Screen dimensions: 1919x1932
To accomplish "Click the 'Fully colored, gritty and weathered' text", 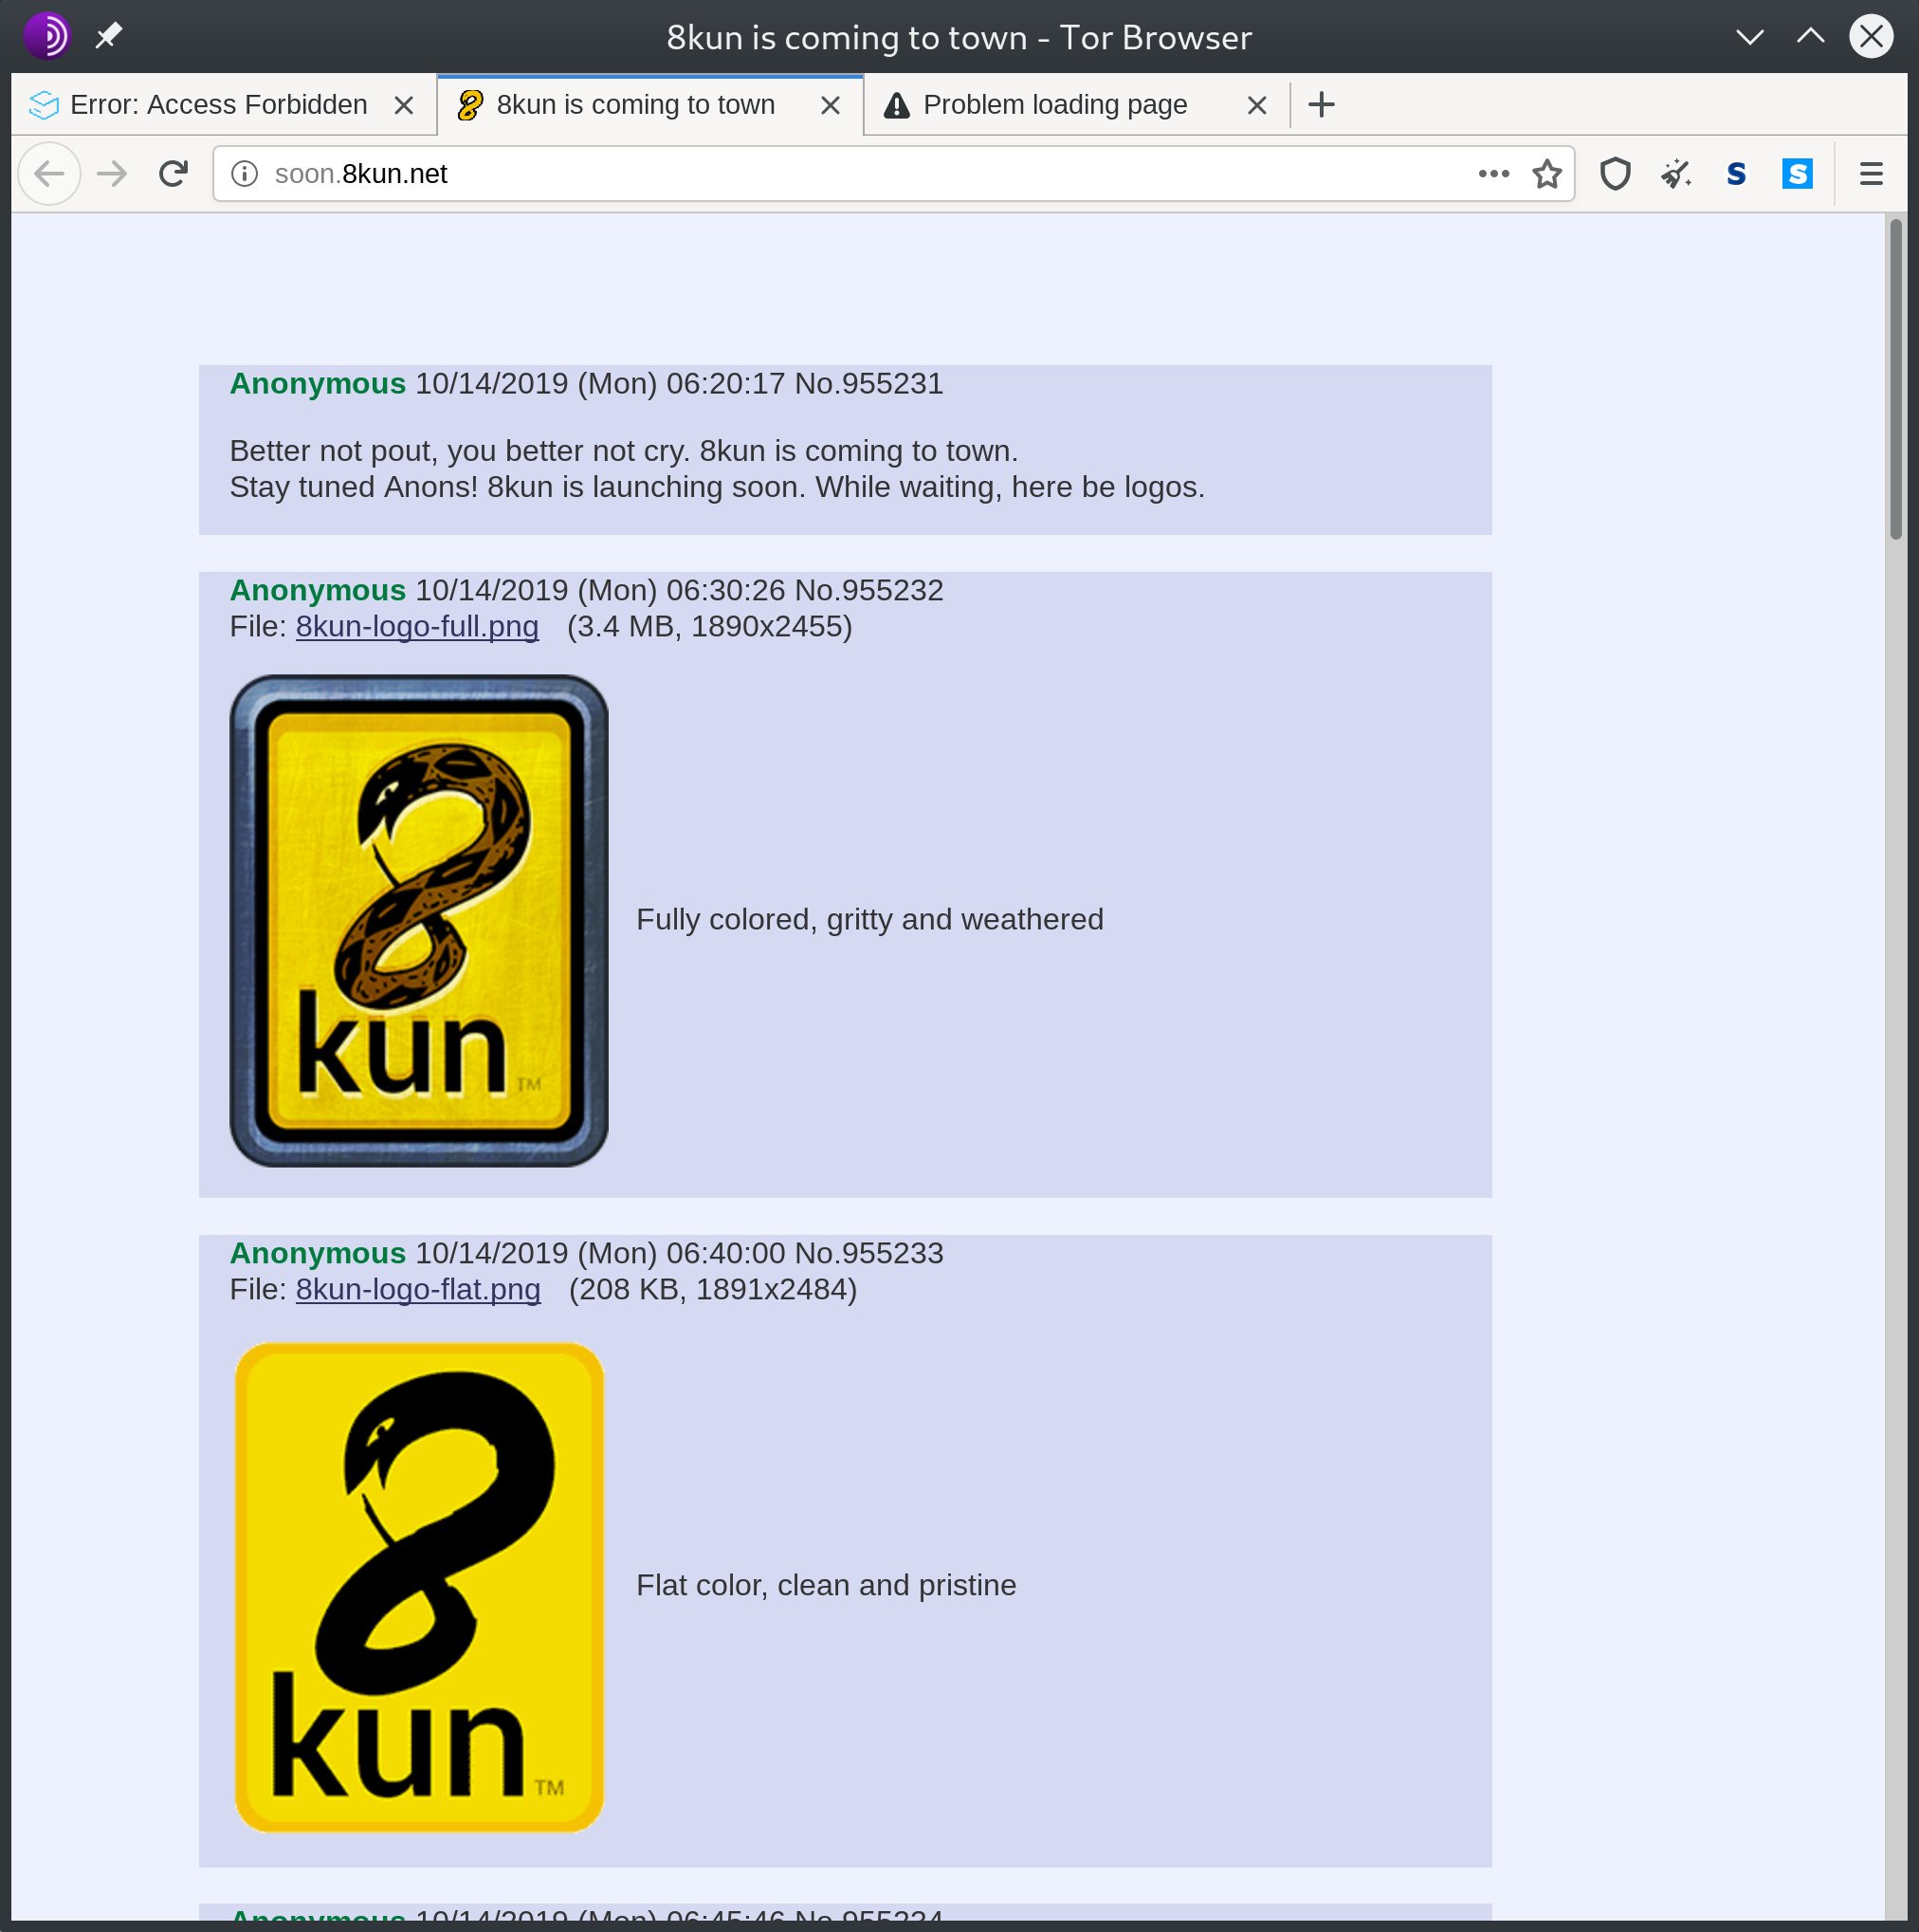I will [869, 920].
